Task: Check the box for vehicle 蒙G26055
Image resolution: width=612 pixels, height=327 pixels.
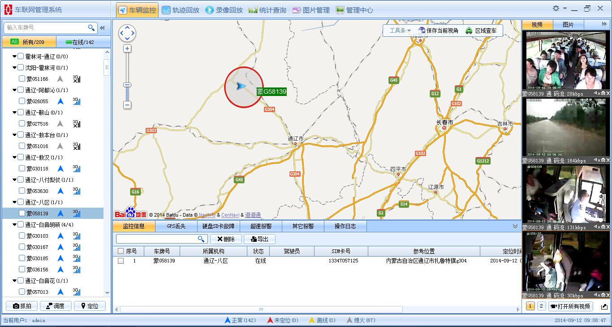Action: (22, 101)
